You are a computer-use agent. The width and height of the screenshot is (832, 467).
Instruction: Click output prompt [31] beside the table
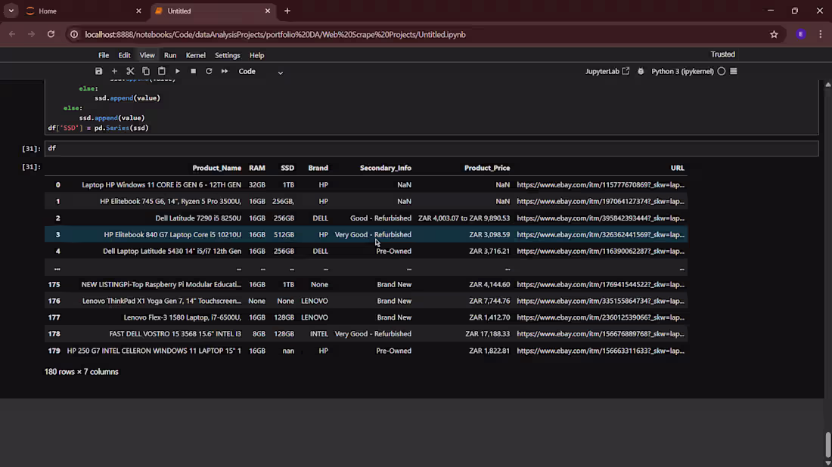[x=31, y=166]
